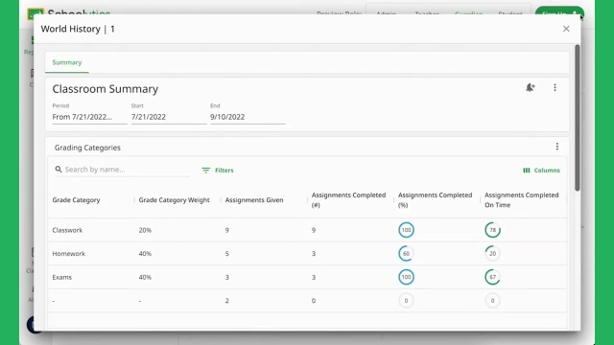This screenshot has width=614, height=345.
Task: Open the Columns chooser
Action: (x=541, y=171)
